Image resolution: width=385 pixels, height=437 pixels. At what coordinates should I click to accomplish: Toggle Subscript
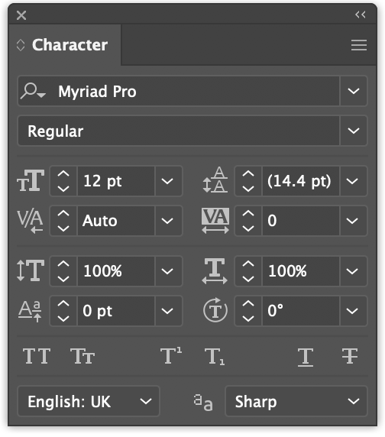click(x=215, y=357)
